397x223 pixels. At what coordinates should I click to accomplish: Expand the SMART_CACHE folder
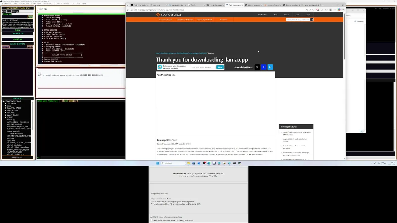click(x=6, y=115)
